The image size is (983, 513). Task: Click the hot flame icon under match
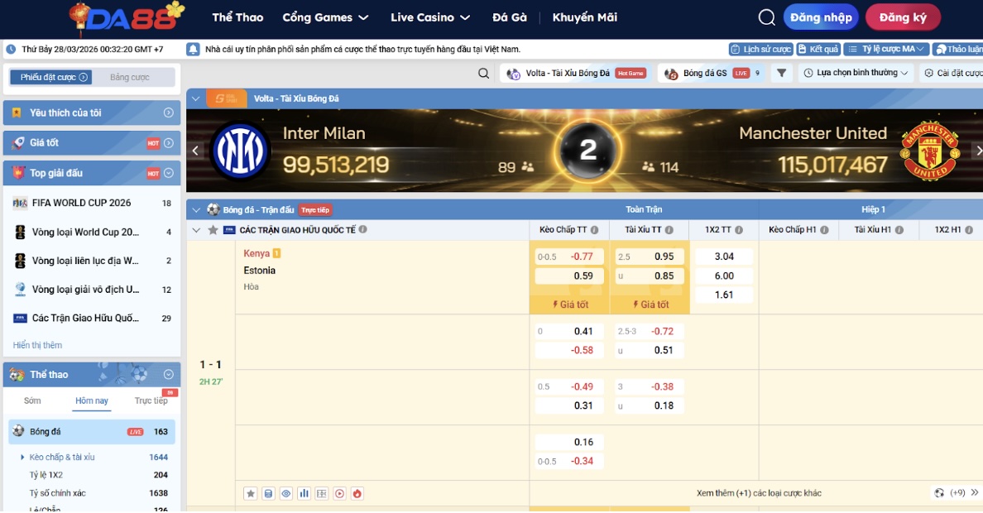click(x=357, y=494)
